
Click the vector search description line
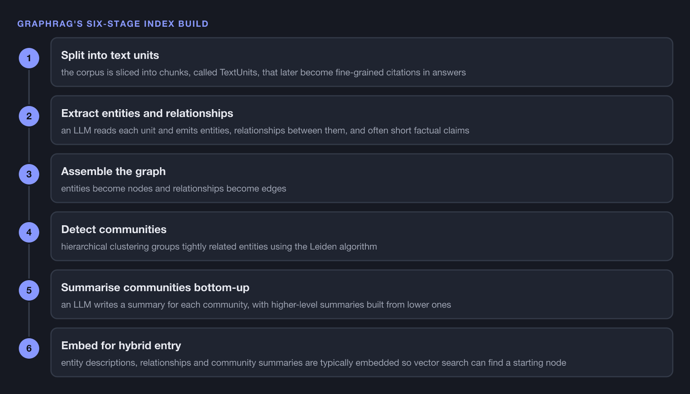314,362
